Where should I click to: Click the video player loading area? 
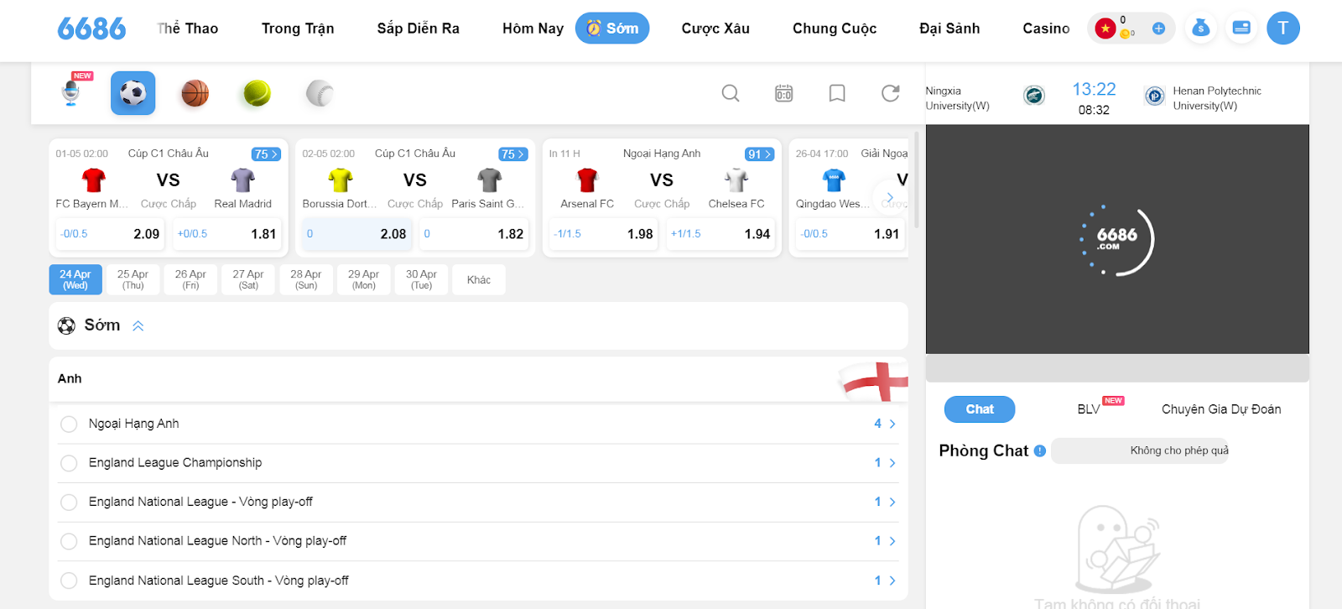[x=1117, y=240]
